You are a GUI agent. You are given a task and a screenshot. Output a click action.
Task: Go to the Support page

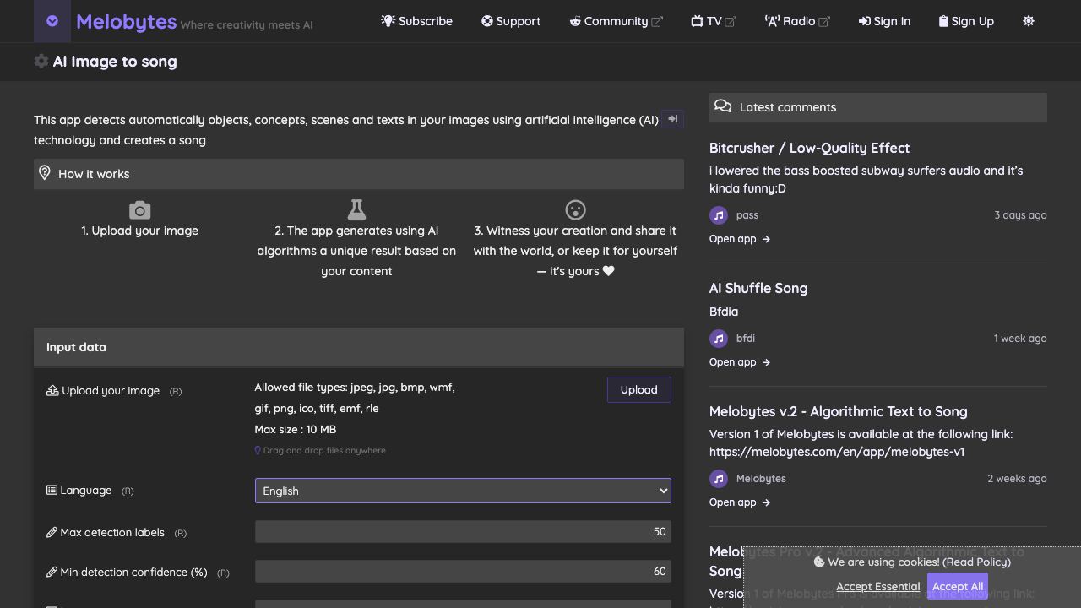tap(511, 21)
